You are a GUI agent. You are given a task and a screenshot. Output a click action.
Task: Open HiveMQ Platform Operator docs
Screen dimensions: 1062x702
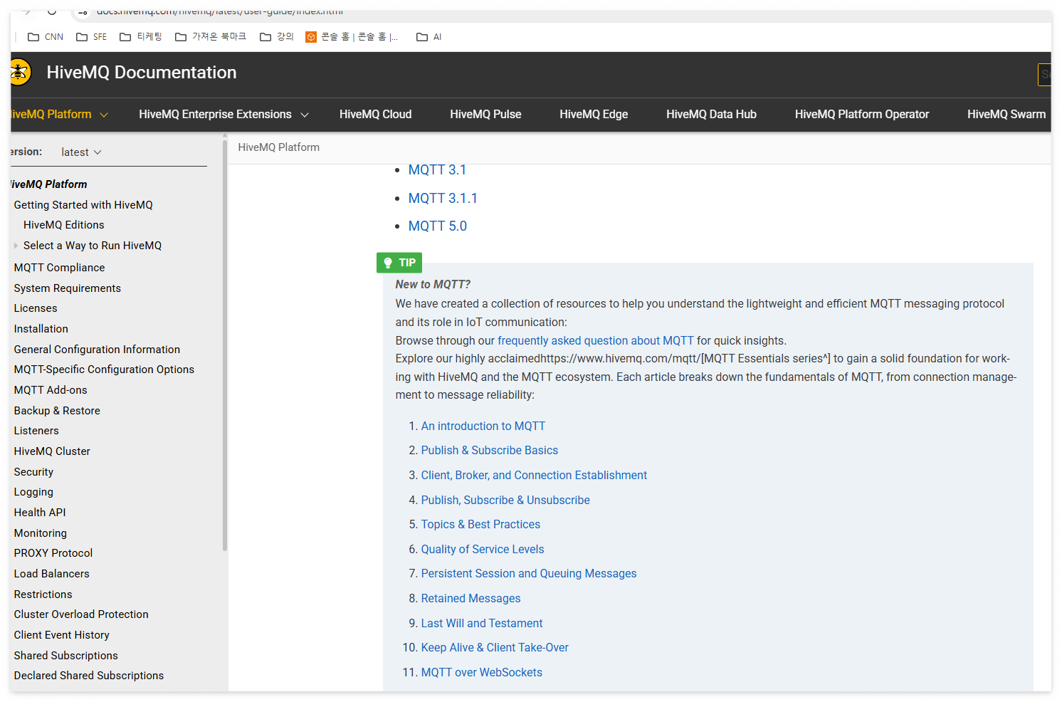862,114
